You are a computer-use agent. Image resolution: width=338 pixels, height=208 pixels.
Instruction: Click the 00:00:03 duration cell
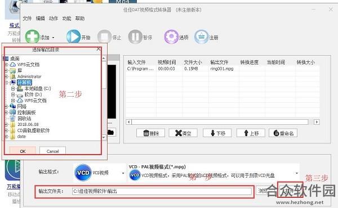(x=166, y=69)
